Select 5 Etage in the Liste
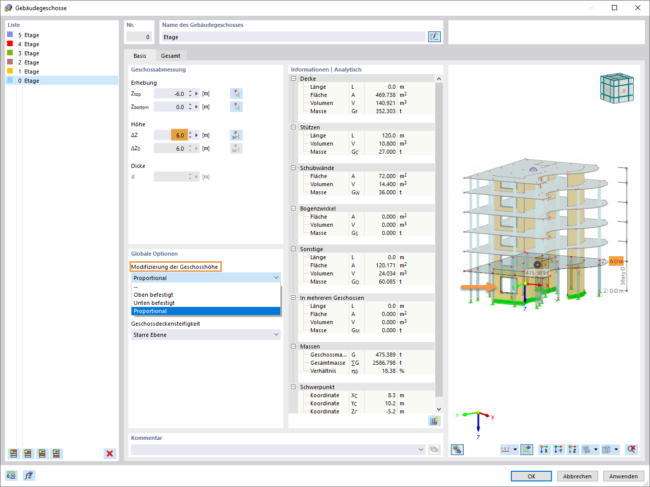650x487 pixels. (62, 35)
